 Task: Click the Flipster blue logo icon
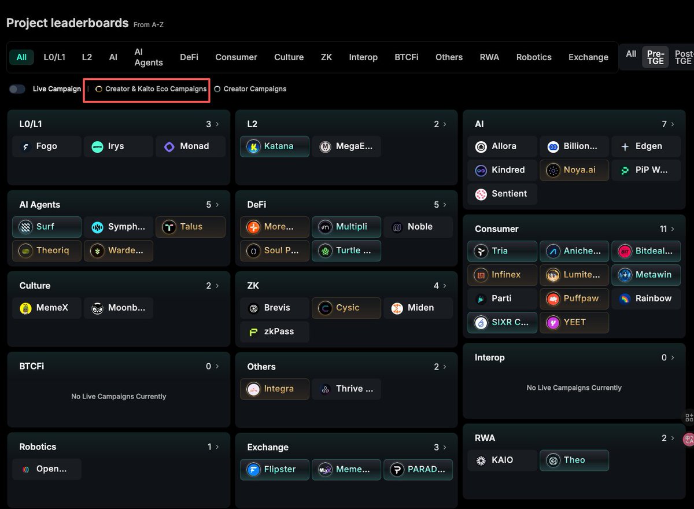[253, 470]
